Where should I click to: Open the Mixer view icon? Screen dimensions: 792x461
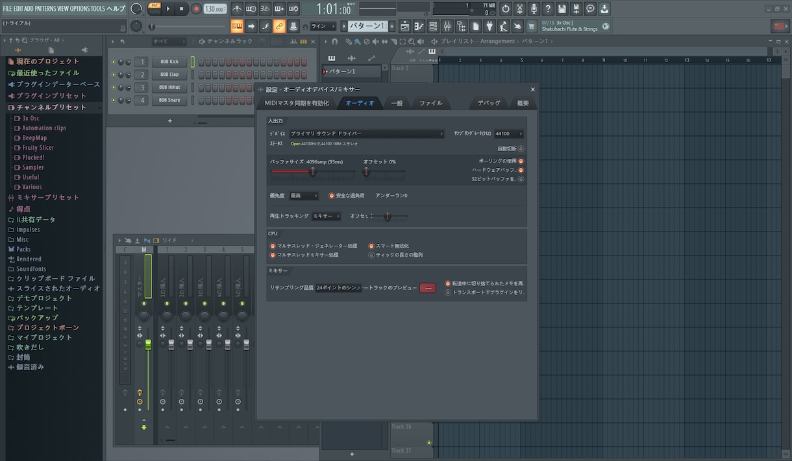coord(447,26)
